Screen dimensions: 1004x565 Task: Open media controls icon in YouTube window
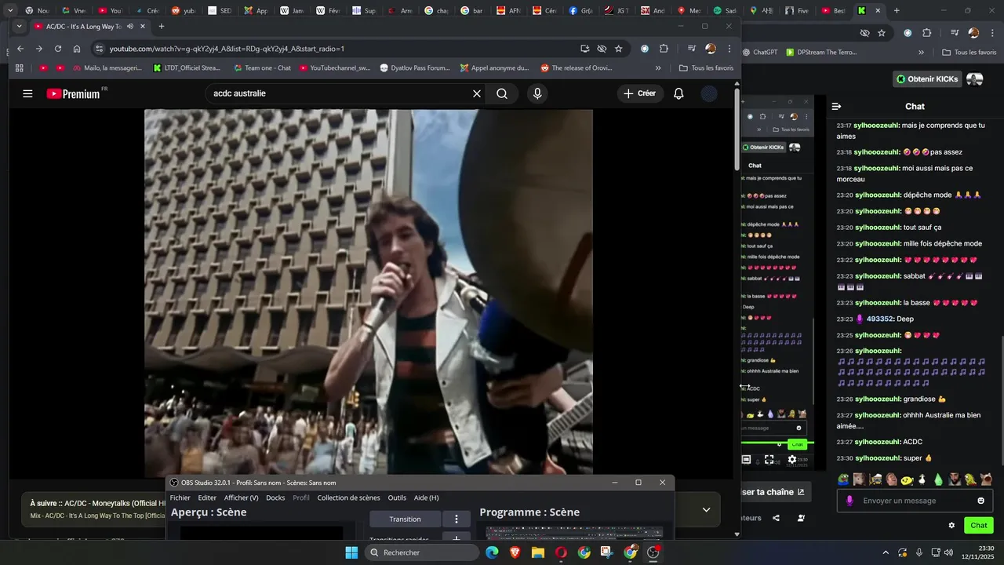[x=692, y=49]
